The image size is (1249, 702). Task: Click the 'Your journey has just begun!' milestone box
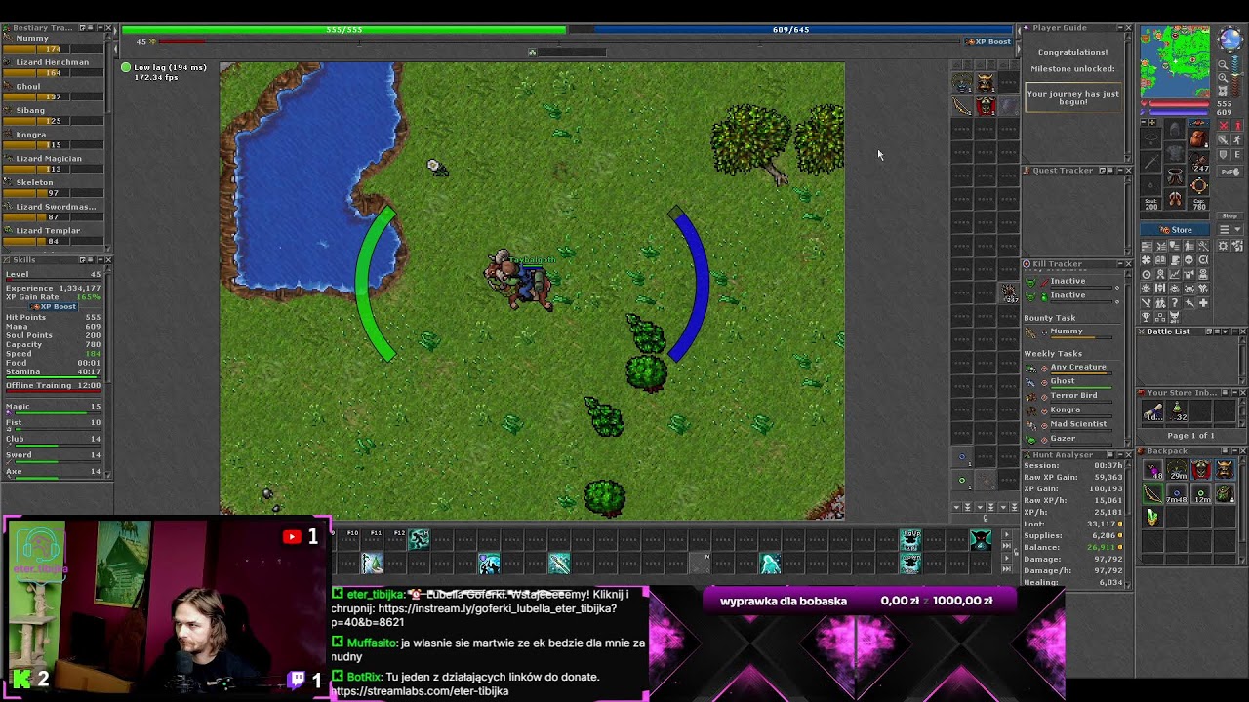point(1073,98)
